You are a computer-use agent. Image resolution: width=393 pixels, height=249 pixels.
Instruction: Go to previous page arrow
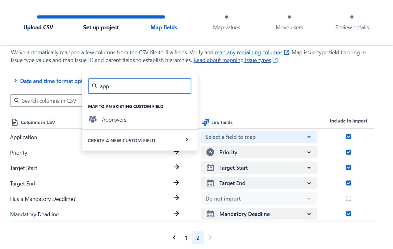tap(174, 238)
